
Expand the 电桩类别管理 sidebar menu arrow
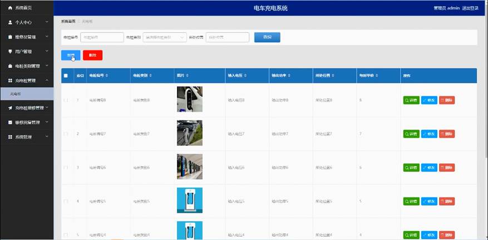47,66
